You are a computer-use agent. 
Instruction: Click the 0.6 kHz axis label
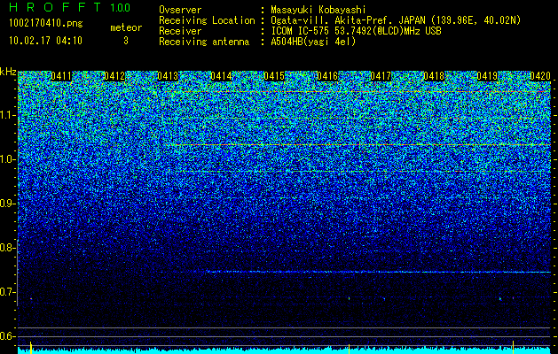[7, 336]
